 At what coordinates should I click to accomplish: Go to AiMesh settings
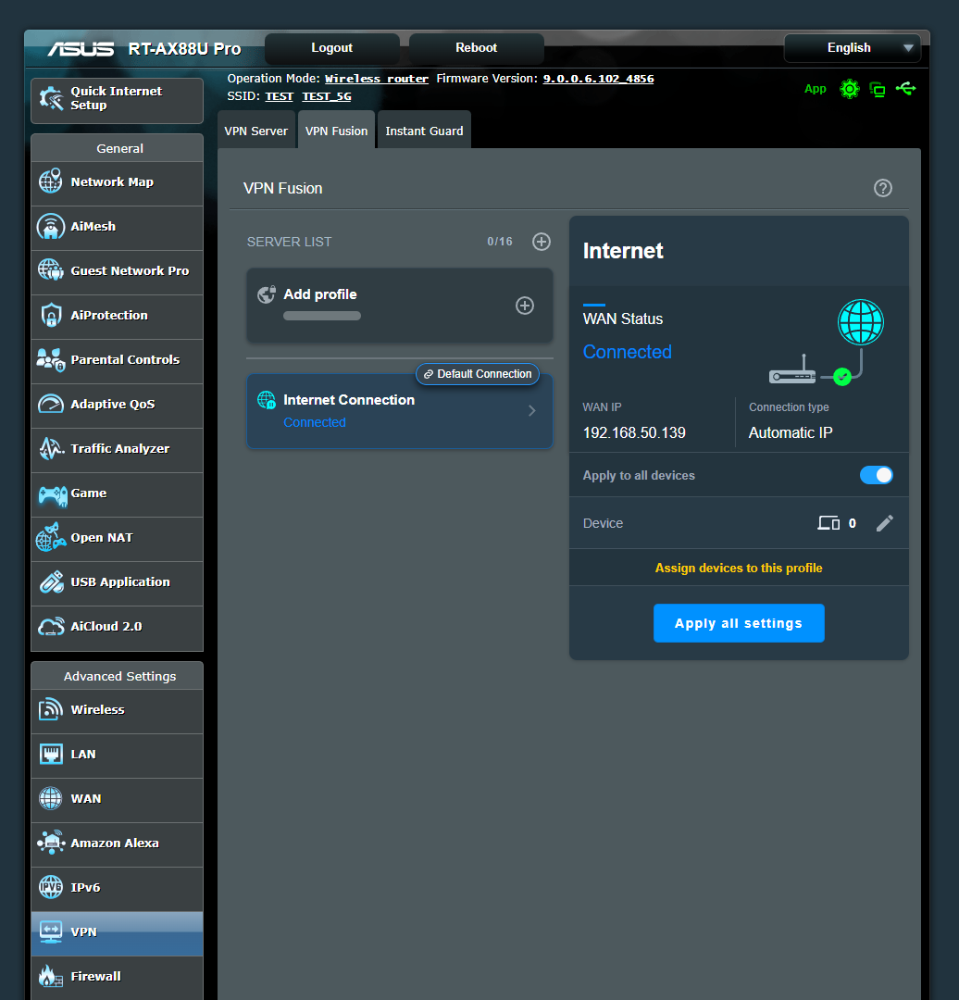coord(117,227)
